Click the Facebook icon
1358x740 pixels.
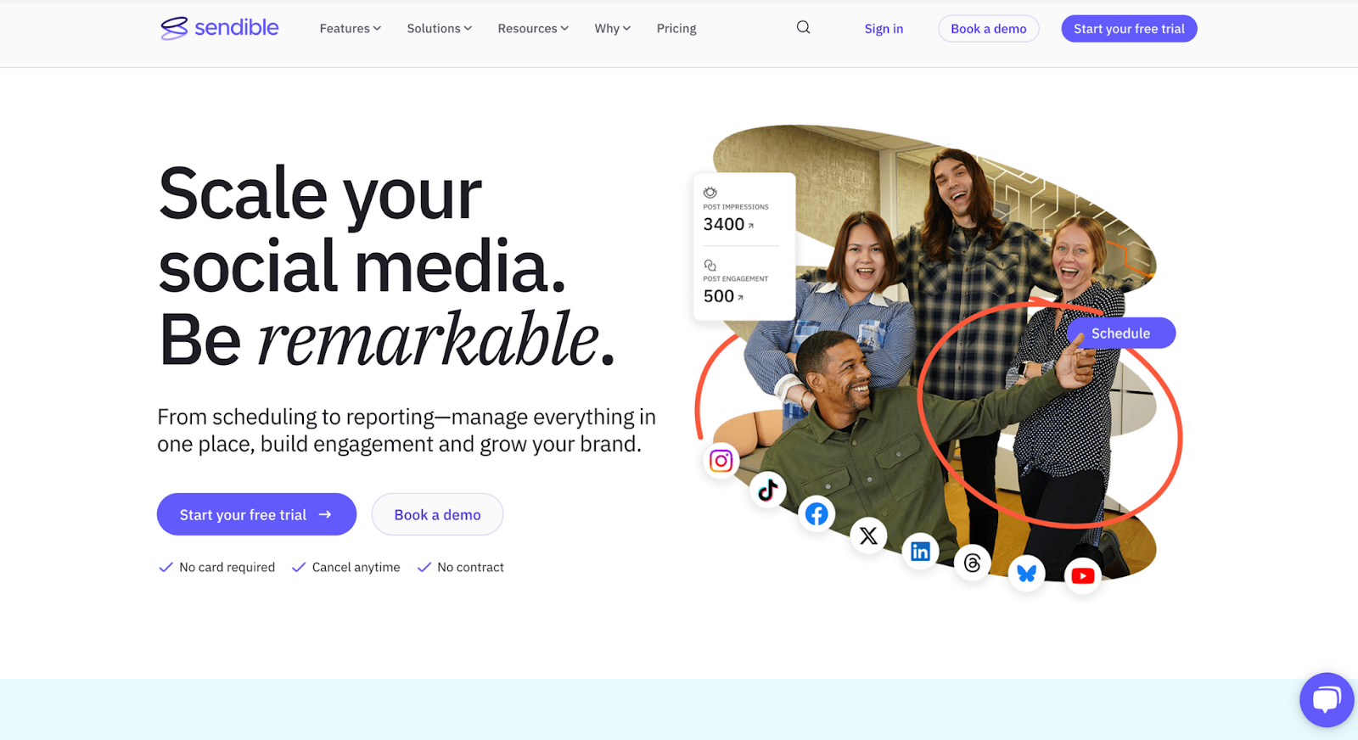(x=816, y=513)
